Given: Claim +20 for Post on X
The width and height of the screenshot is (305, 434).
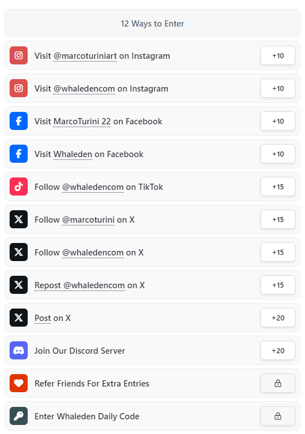Looking at the screenshot, I should [x=277, y=318].
